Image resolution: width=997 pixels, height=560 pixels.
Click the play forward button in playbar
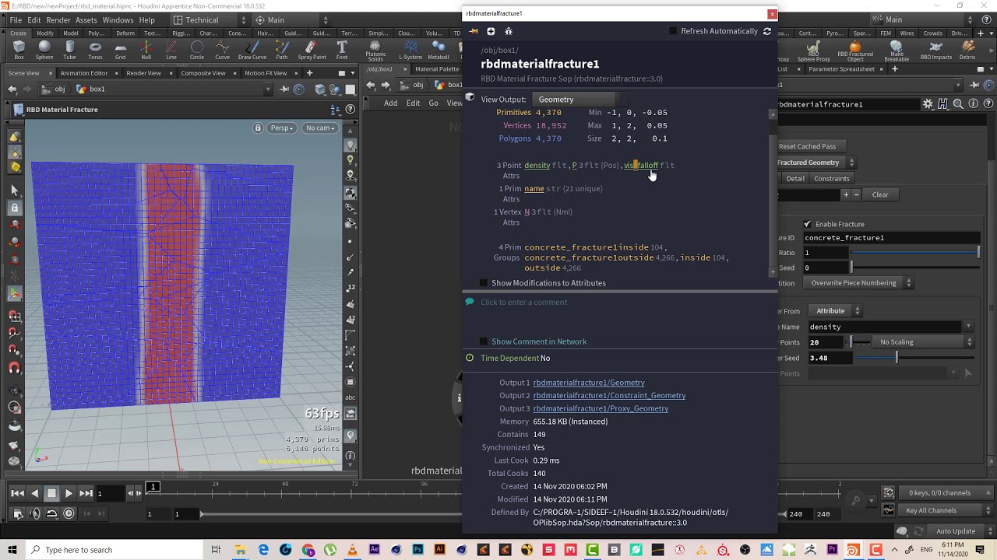pos(69,493)
